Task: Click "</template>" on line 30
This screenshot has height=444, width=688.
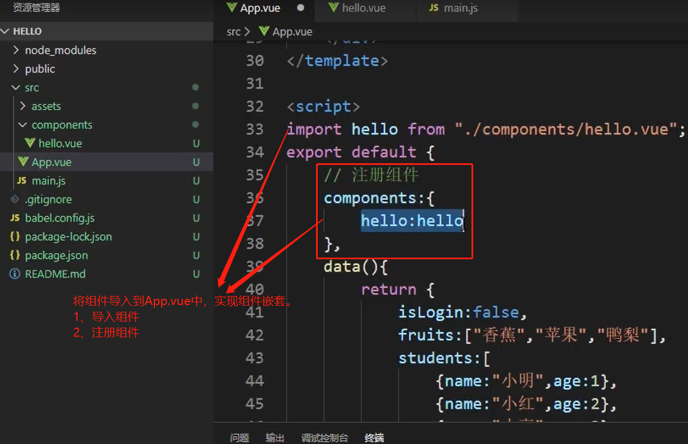Action: pos(337,60)
